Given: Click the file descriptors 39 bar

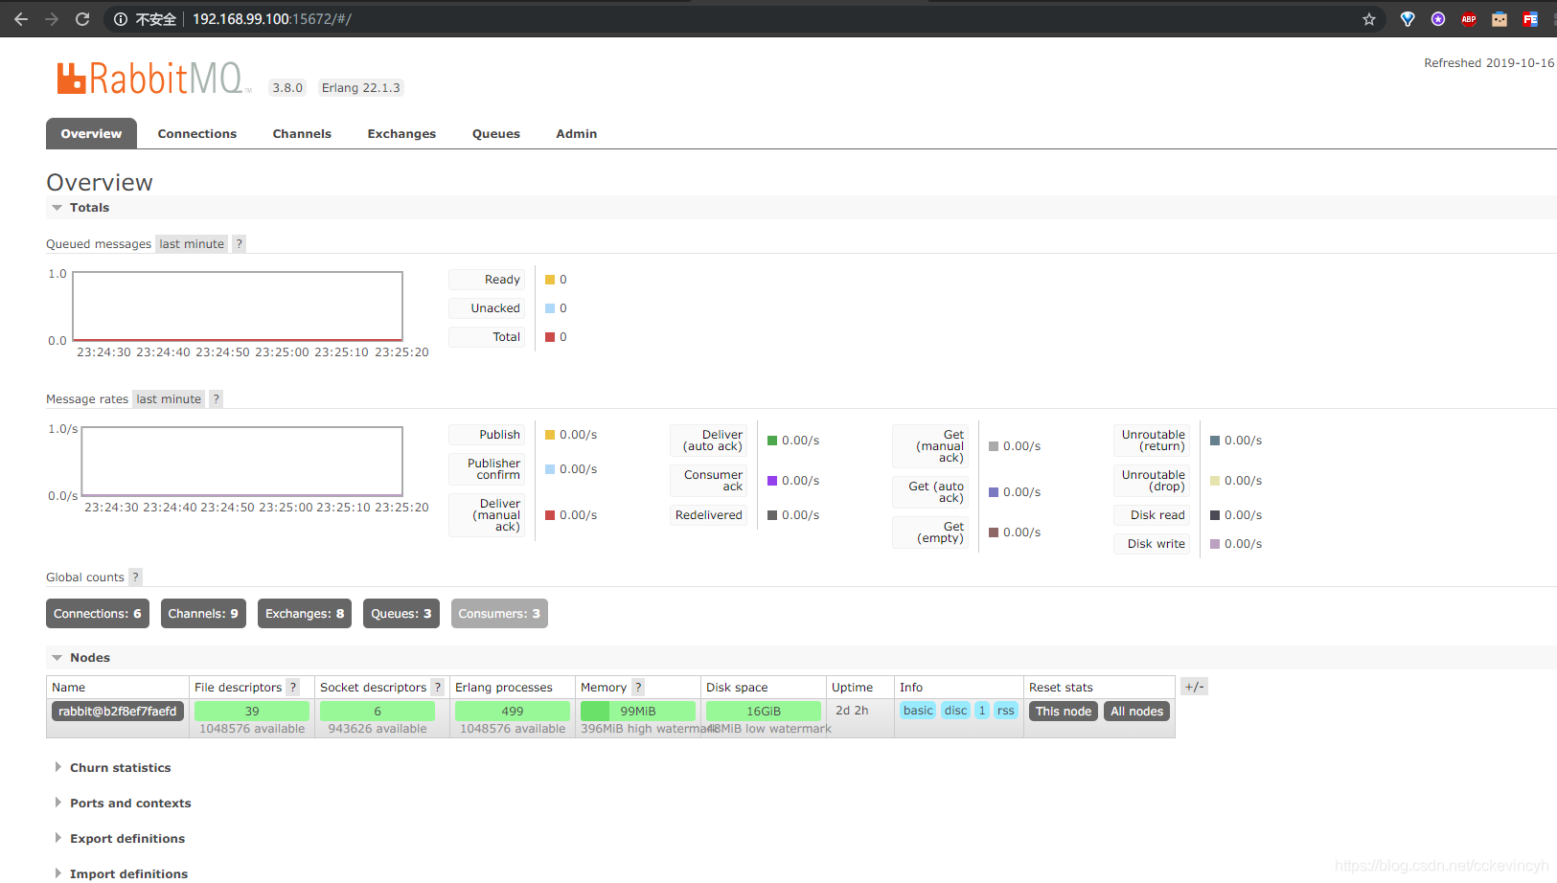Looking at the screenshot, I should (x=252, y=712).
